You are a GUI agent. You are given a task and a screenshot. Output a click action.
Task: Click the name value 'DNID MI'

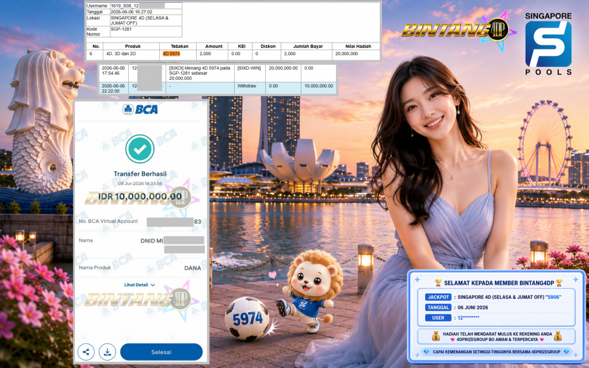pos(152,241)
